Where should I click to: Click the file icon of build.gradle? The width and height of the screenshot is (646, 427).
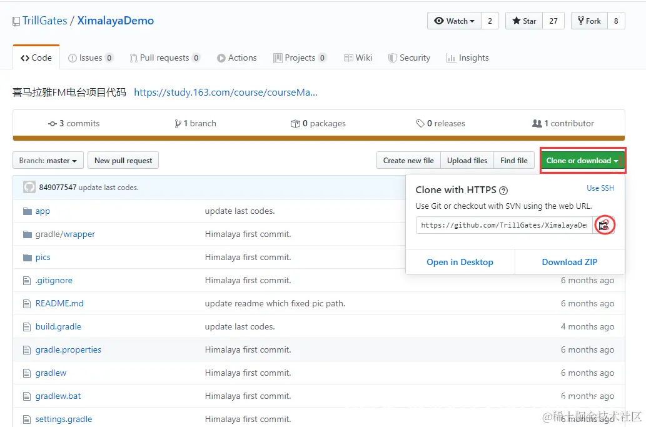point(27,326)
